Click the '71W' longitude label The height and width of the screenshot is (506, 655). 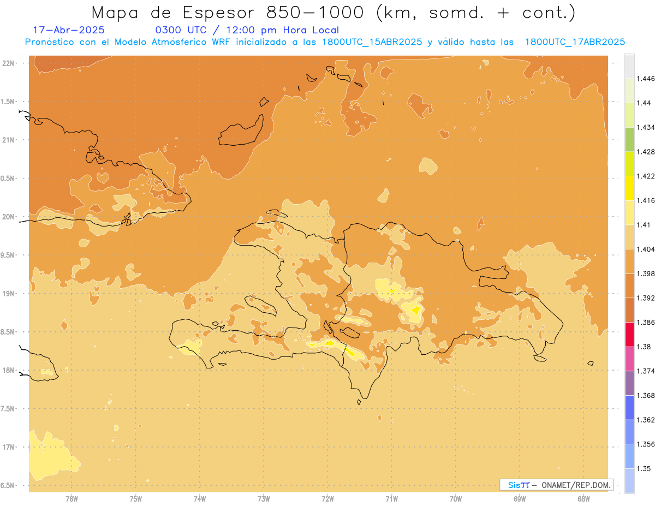click(x=391, y=499)
